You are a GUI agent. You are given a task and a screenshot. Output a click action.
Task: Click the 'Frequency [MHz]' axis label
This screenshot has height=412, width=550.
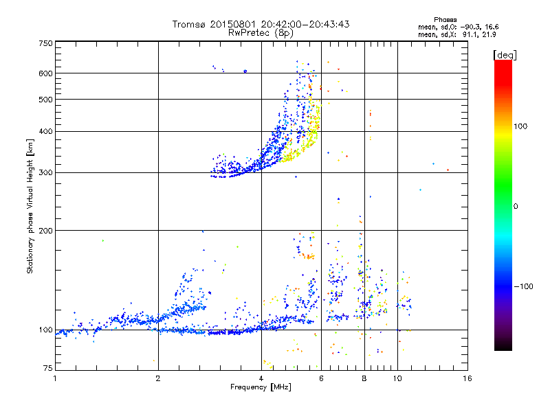(261, 387)
